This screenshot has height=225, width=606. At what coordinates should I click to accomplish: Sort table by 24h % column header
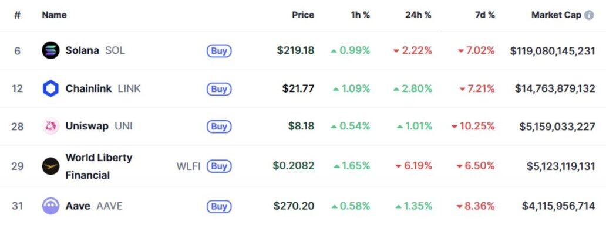click(418, 15)
